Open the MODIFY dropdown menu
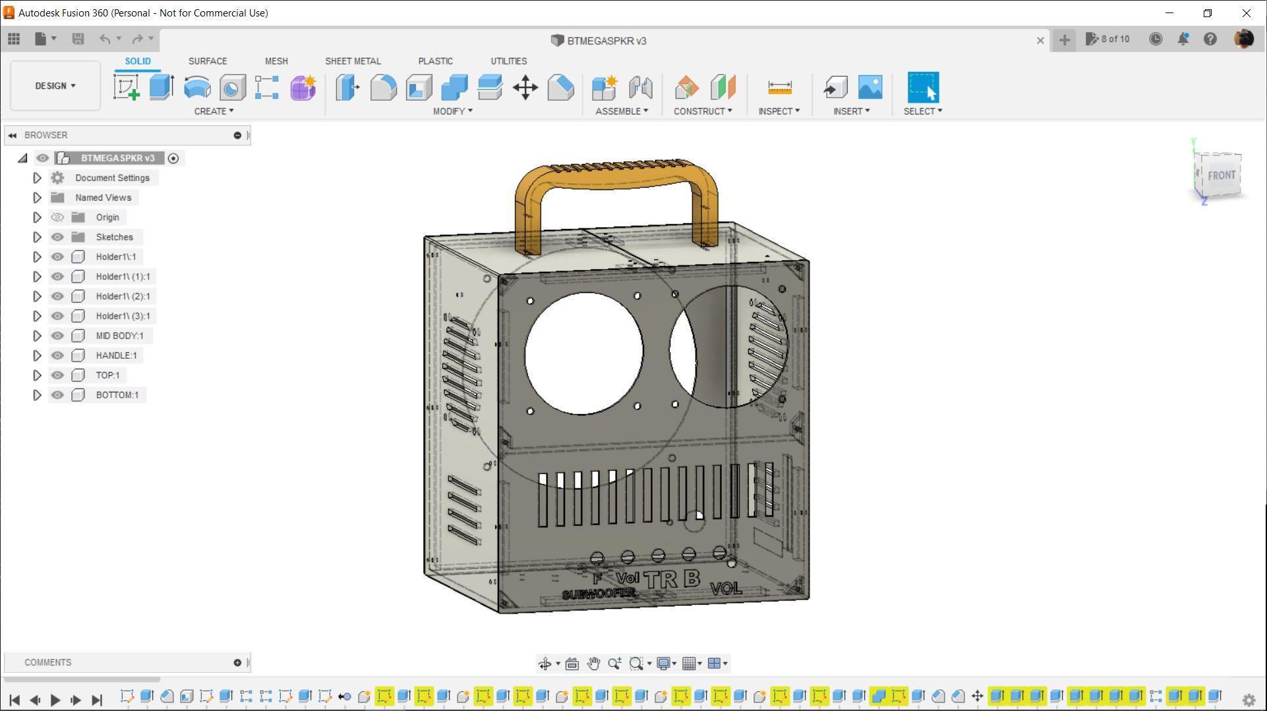Screen dimensions: 1267x711 (452, 111)
